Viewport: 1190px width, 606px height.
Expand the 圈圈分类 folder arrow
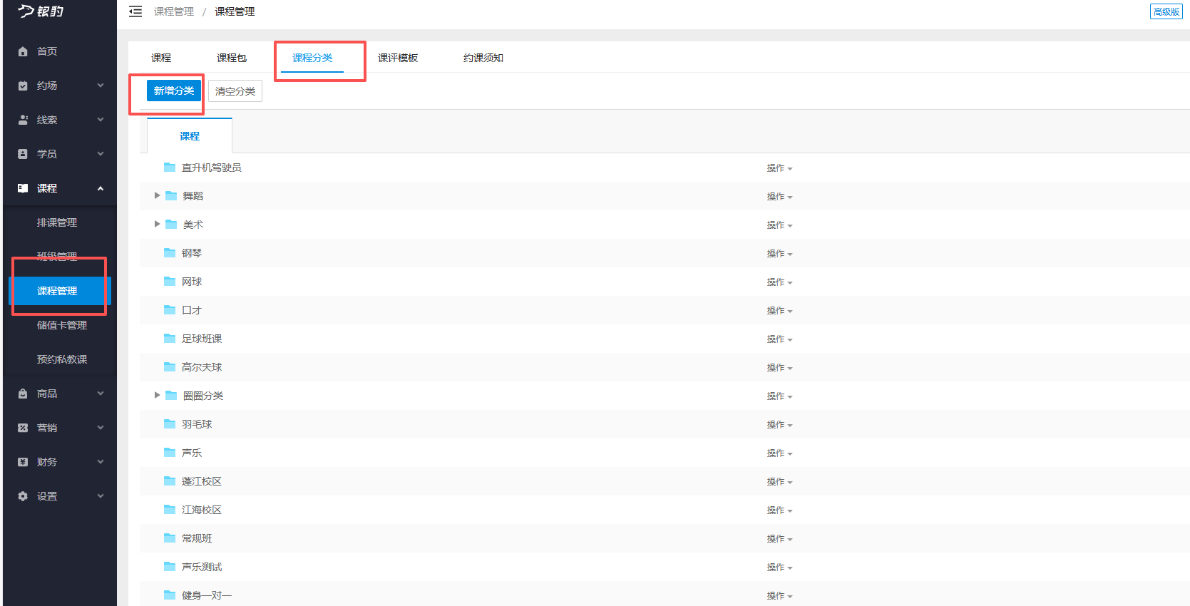pos(157,395)
